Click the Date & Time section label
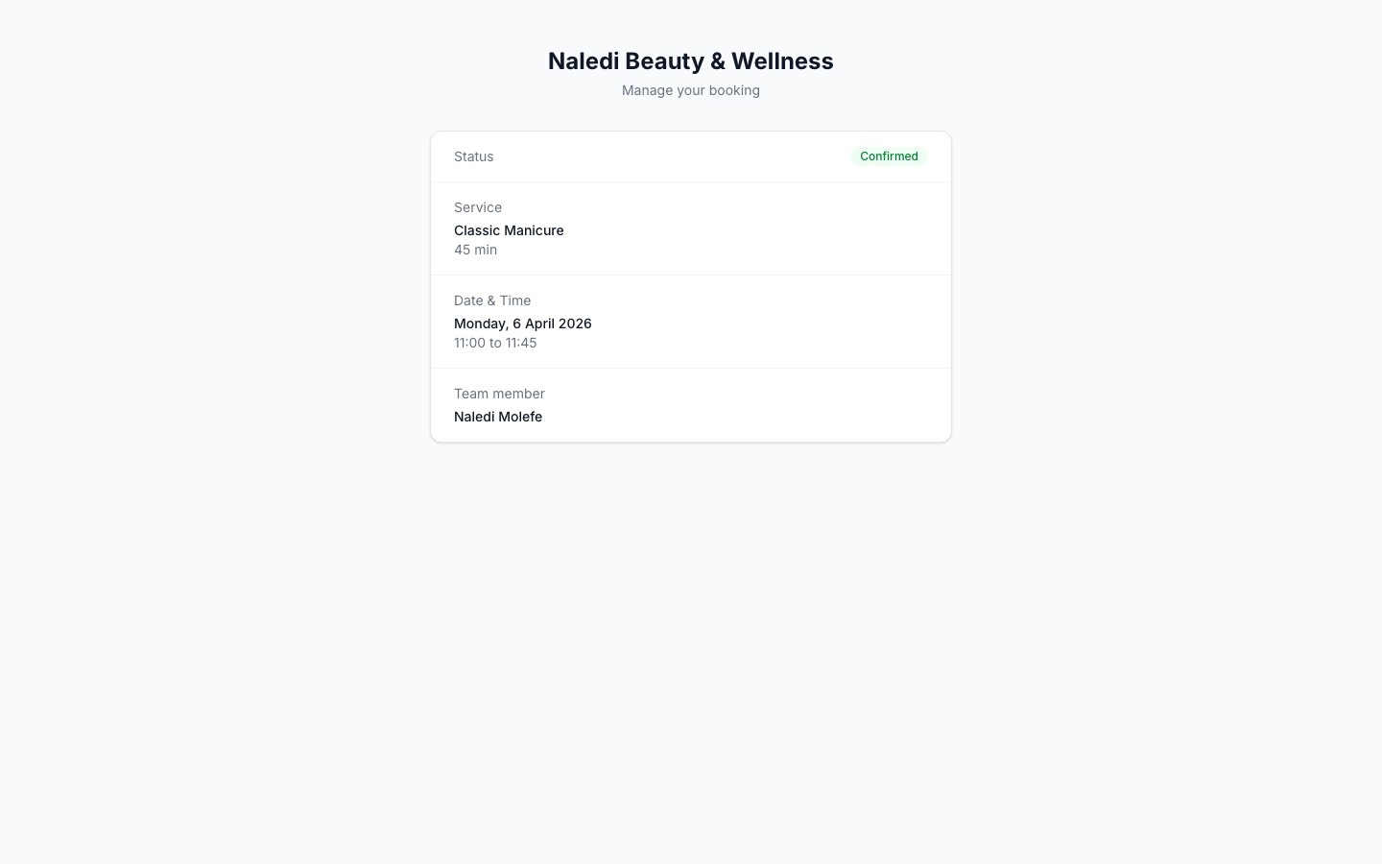1382x864 pixels. tap(492, 300)
